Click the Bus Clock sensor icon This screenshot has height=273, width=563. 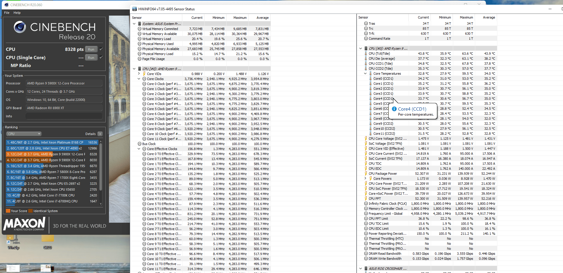pyautogui.click(x=140, y=144)
